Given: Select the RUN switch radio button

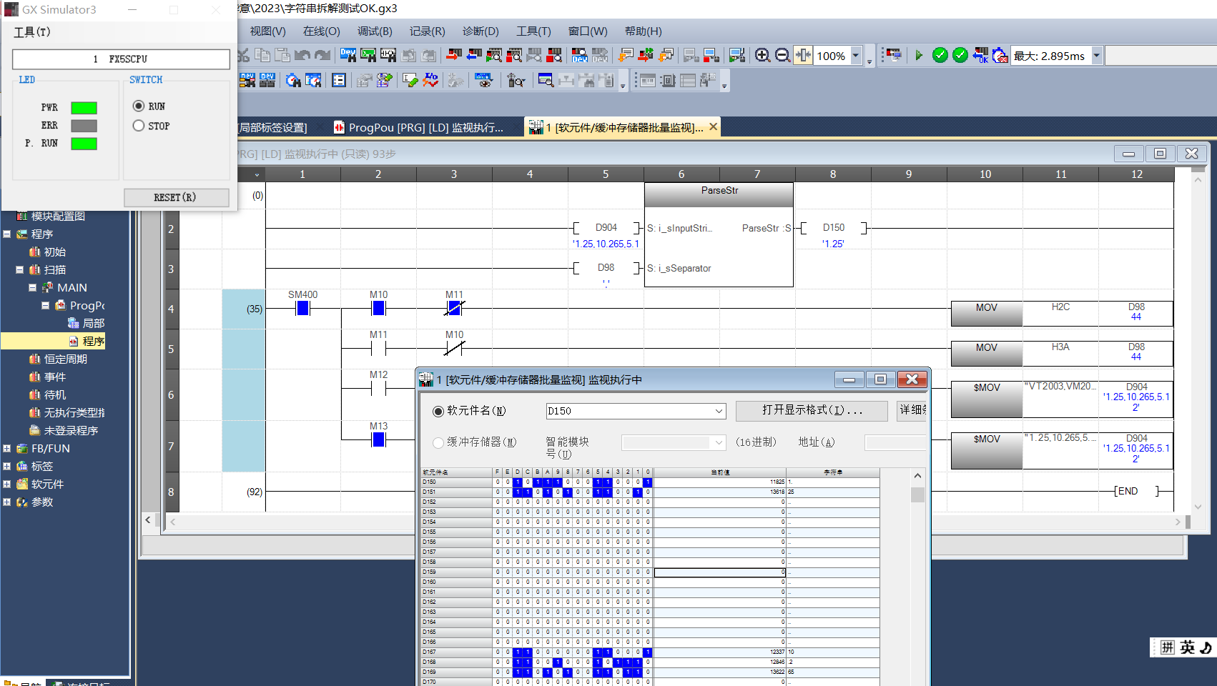Looking at the screenshot, I should 139,106.
